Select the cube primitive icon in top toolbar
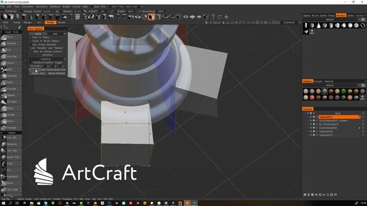Screen dimensions: 367x206 point(10,17)
